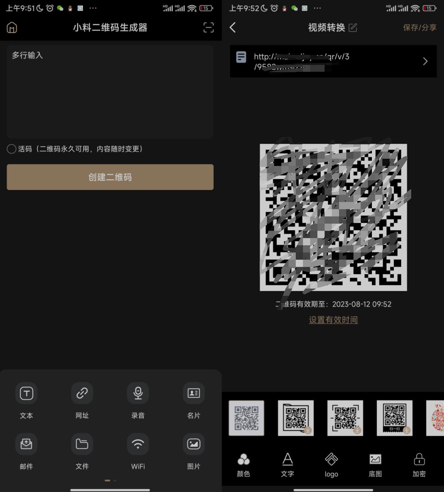Open the 设置有效时间 link

[333, 320]
